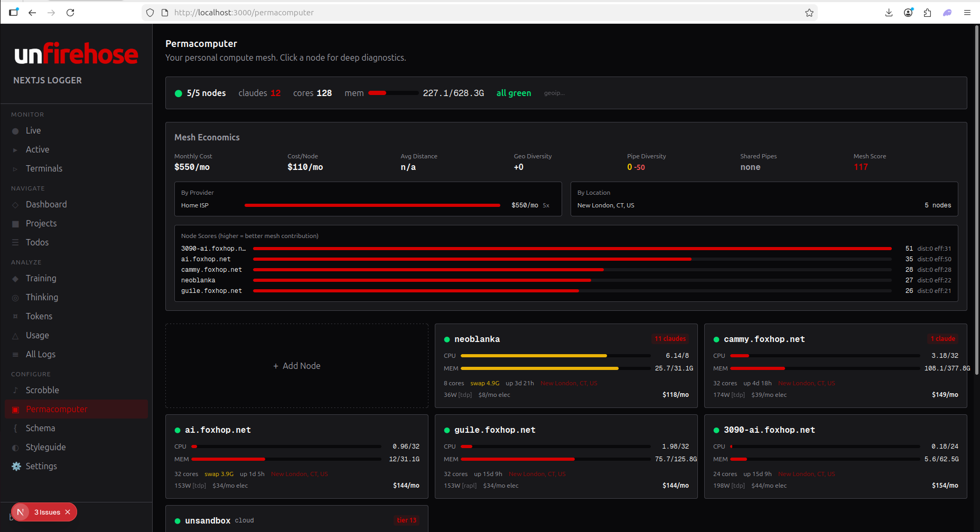Image resolution: width=980 pixels, height=532 pixels.
Task: Click the Add Node button
Action: click(297, 366)
